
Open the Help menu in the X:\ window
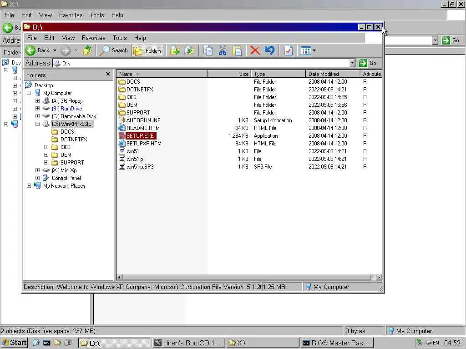[117, 15]
